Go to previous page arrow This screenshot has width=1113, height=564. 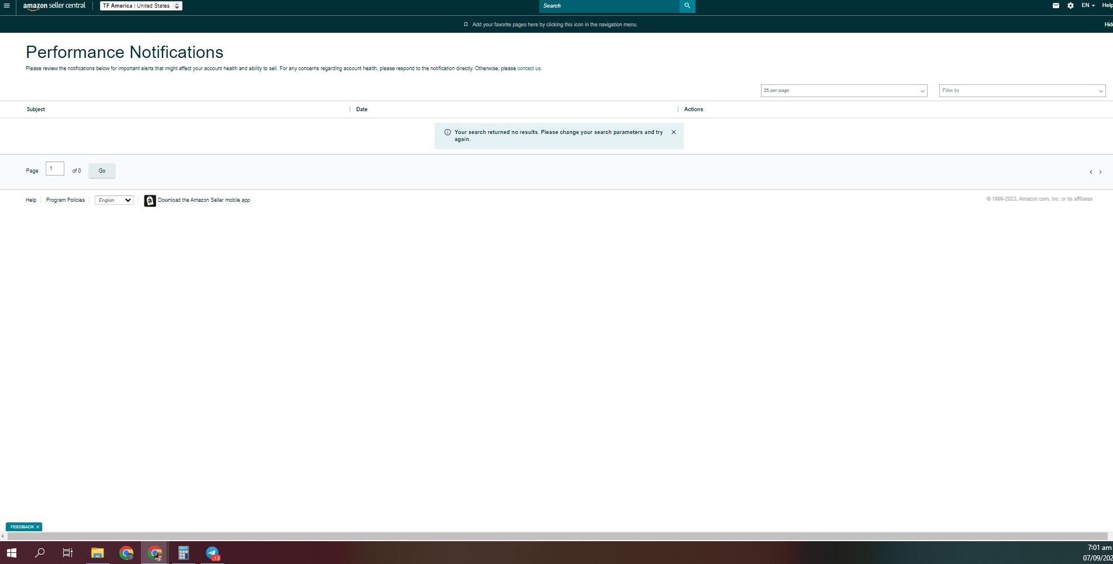1091,172
